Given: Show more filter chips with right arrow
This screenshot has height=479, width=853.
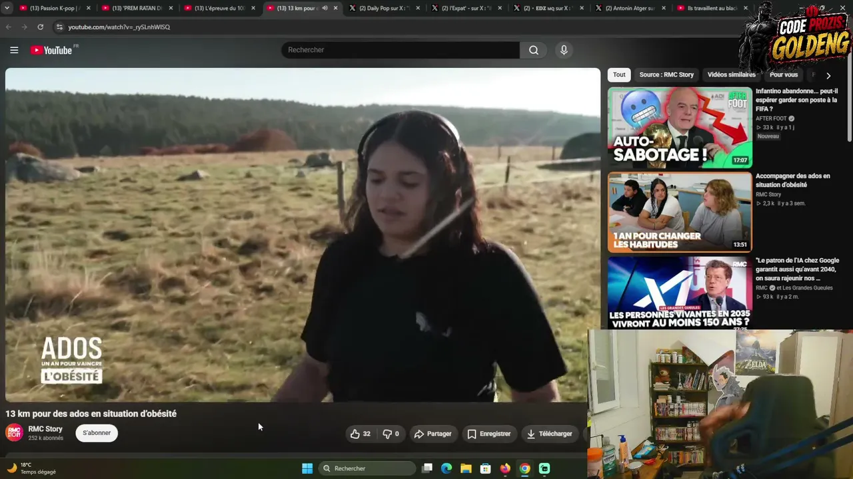Looking at the screenshot, I should pos(828,75).
